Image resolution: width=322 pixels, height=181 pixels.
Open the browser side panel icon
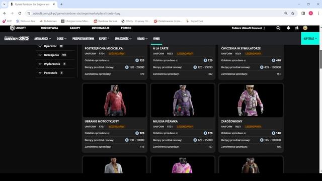pos(303,14)
